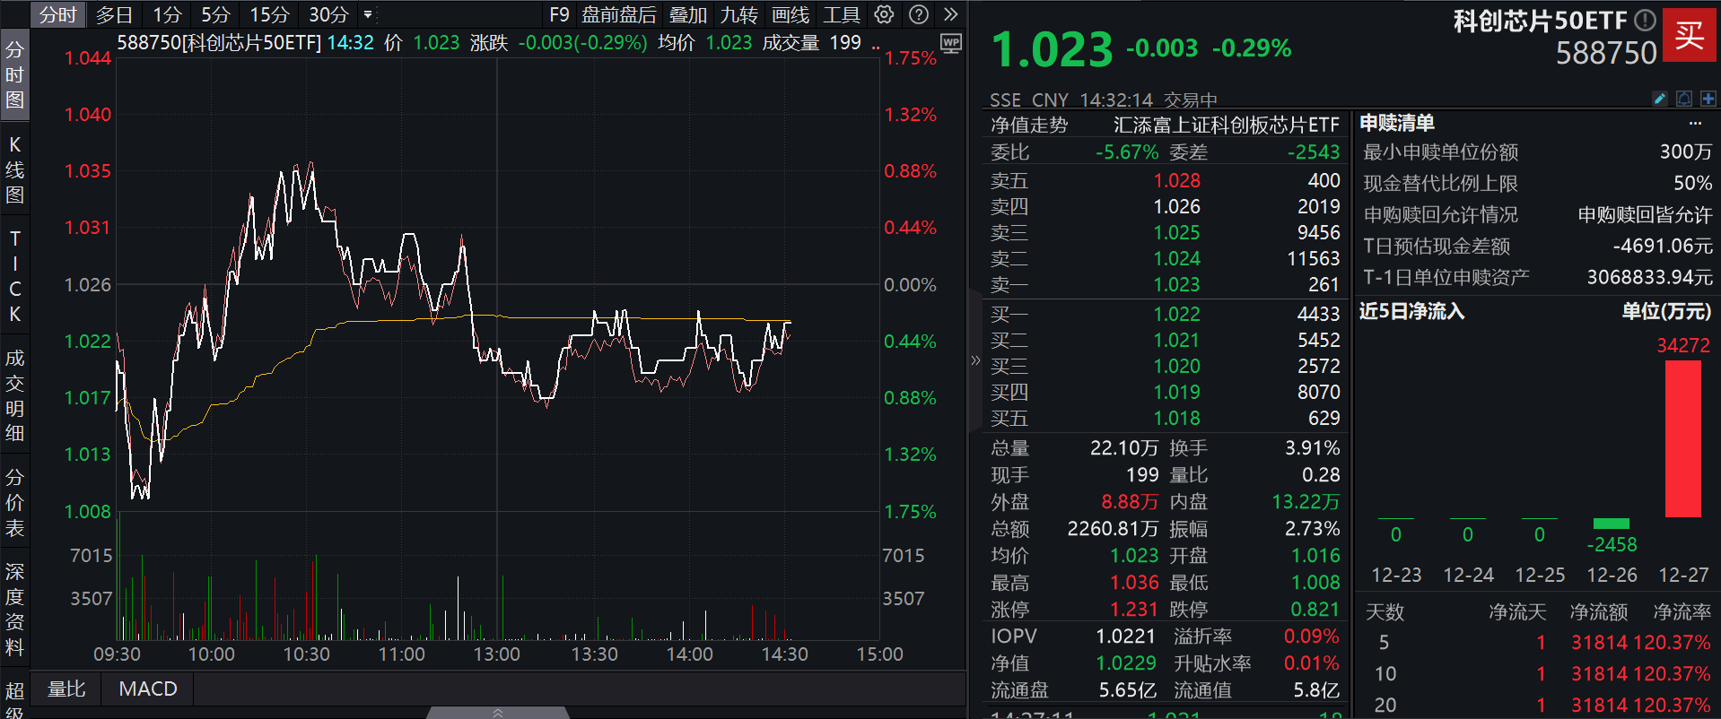Click 卖一 price 1.023 row

1165,284
